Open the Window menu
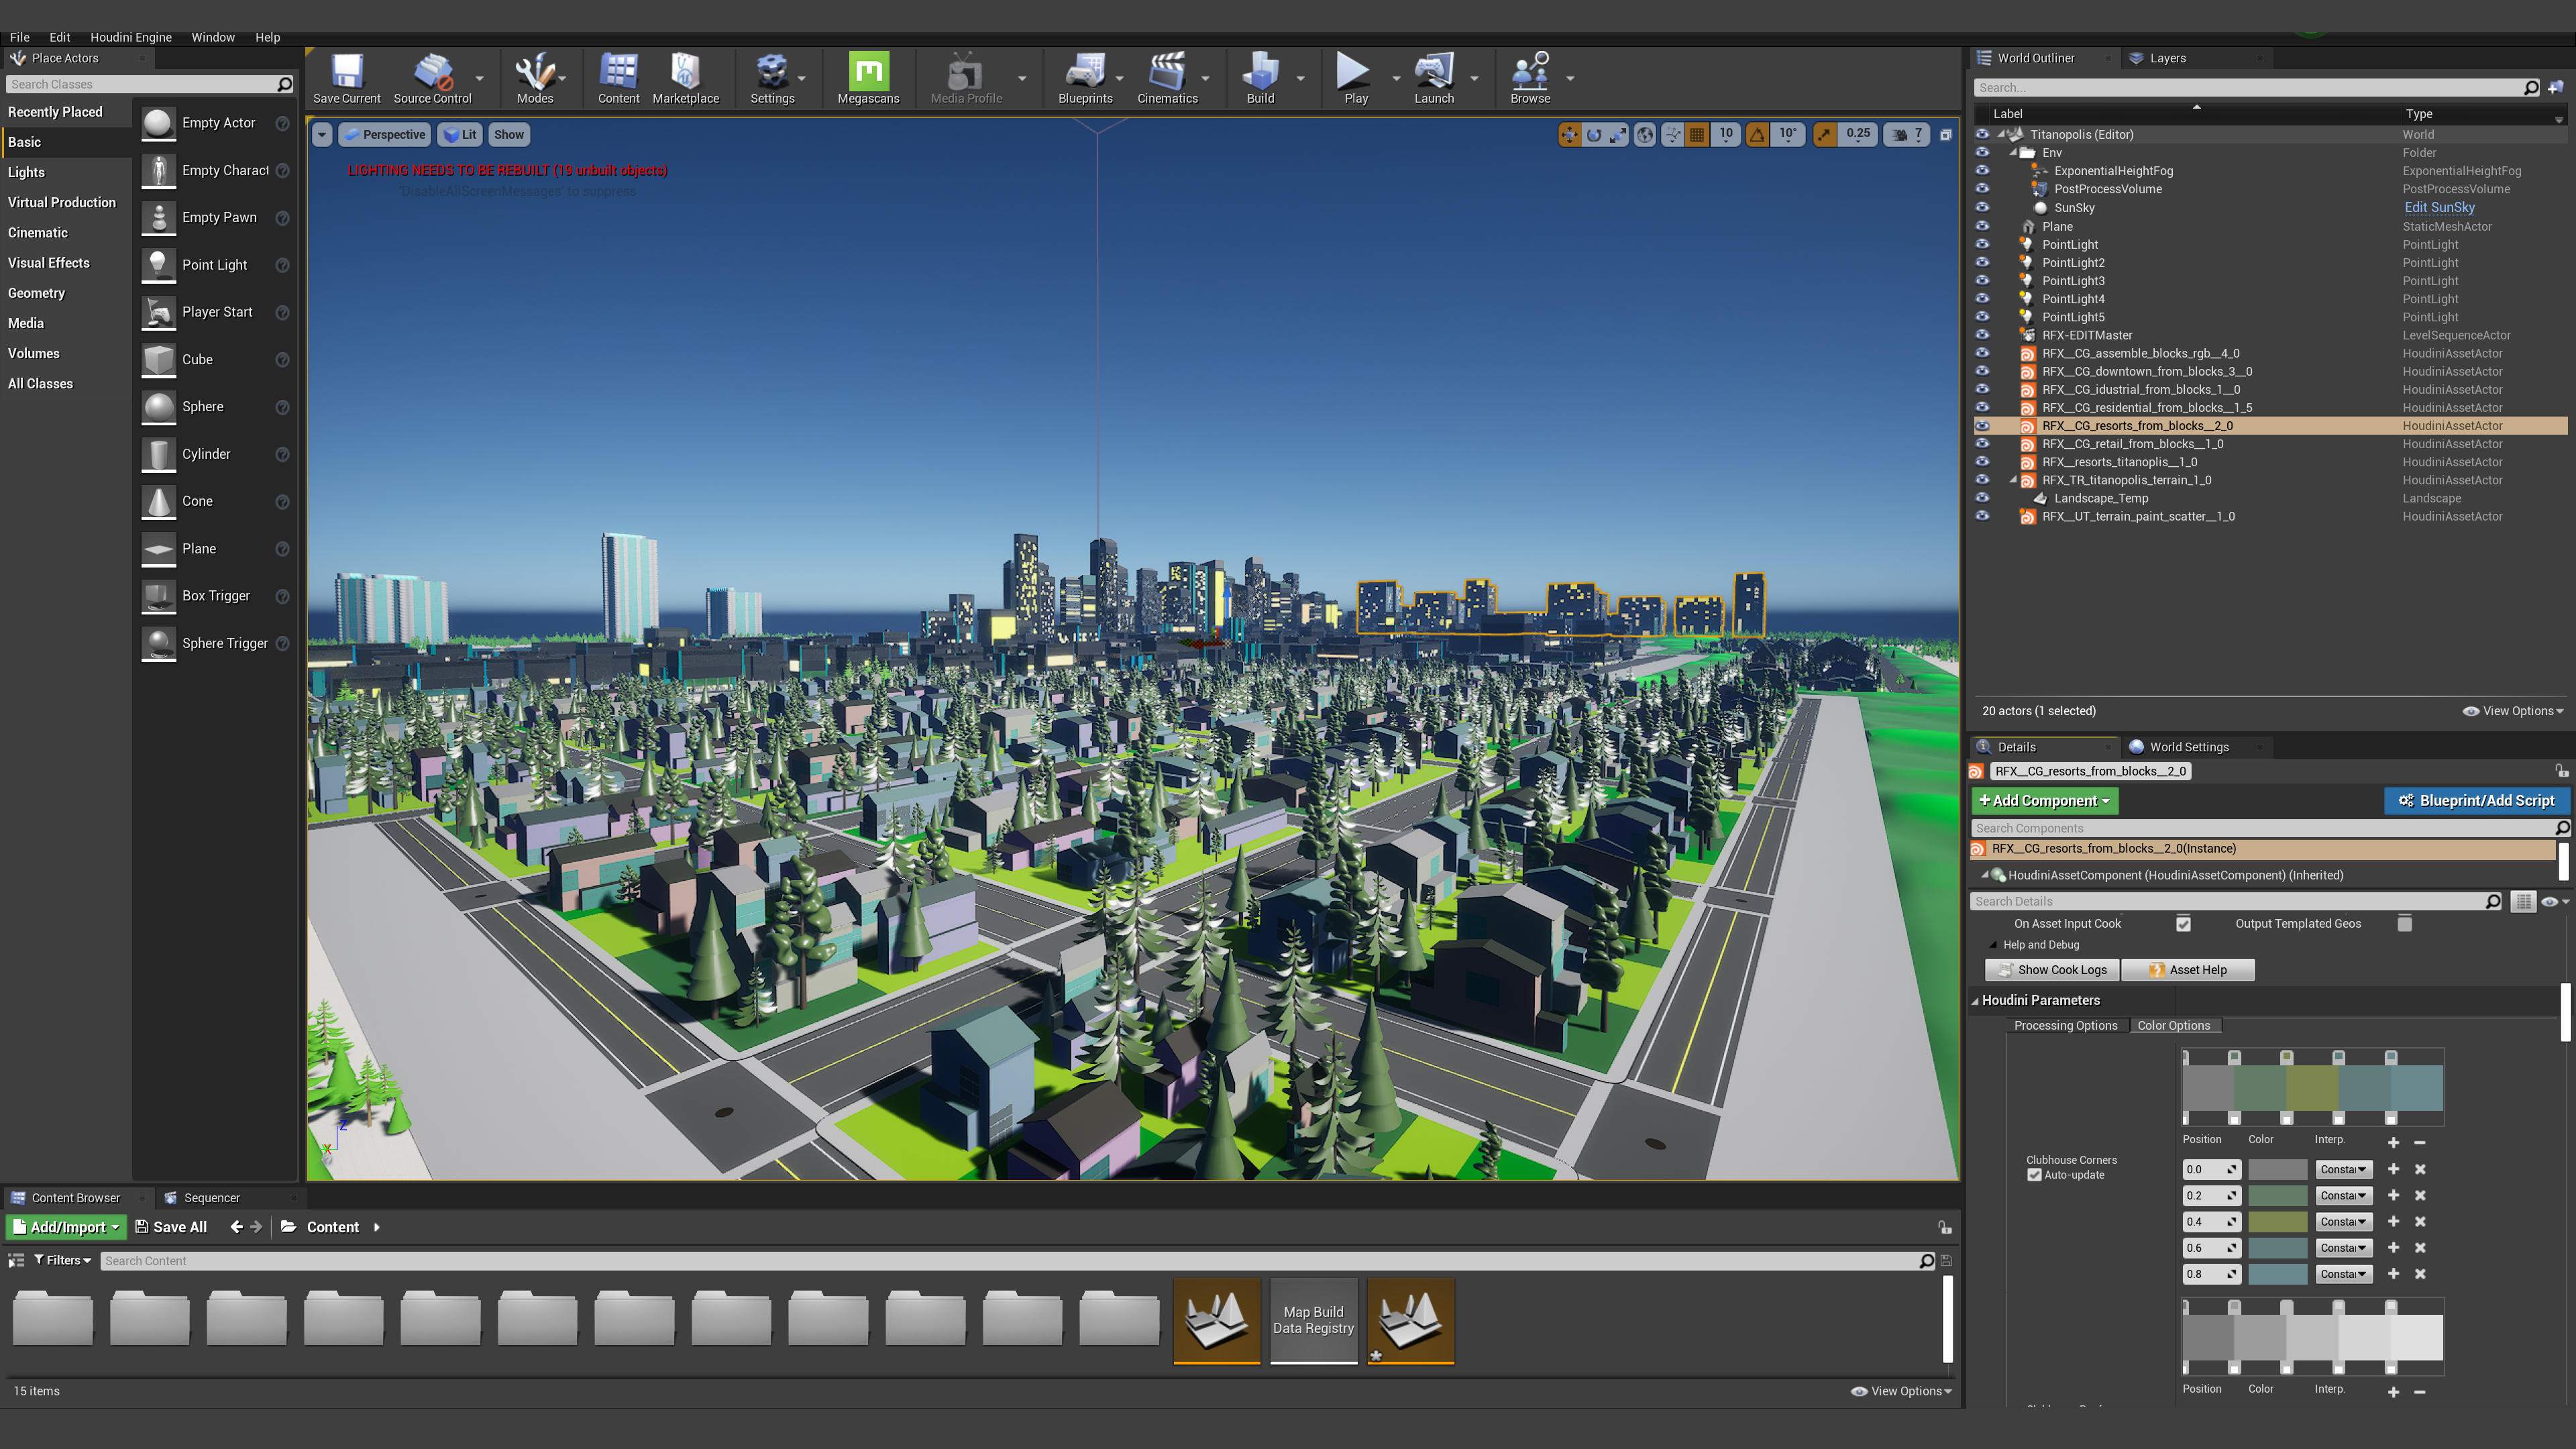 click(213, 37)
